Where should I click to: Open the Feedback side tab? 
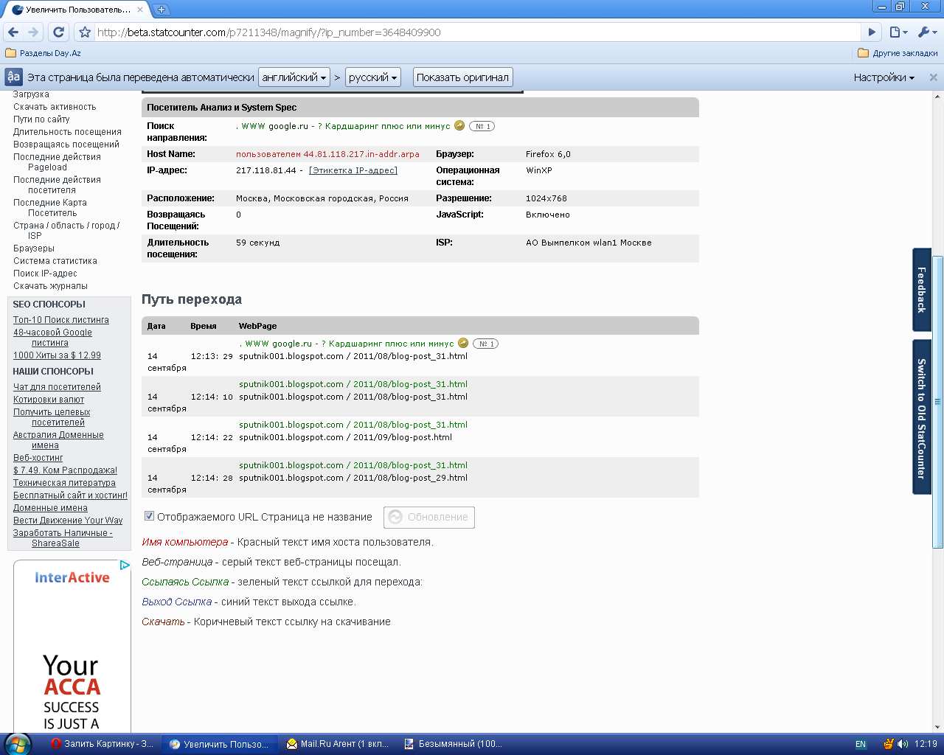coord(922,290)
